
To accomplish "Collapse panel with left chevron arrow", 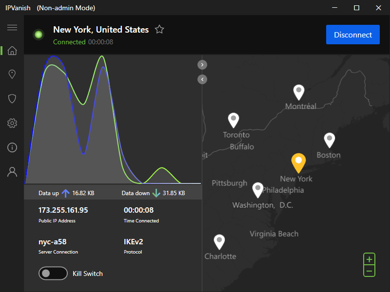I will (x=203, y=79).
